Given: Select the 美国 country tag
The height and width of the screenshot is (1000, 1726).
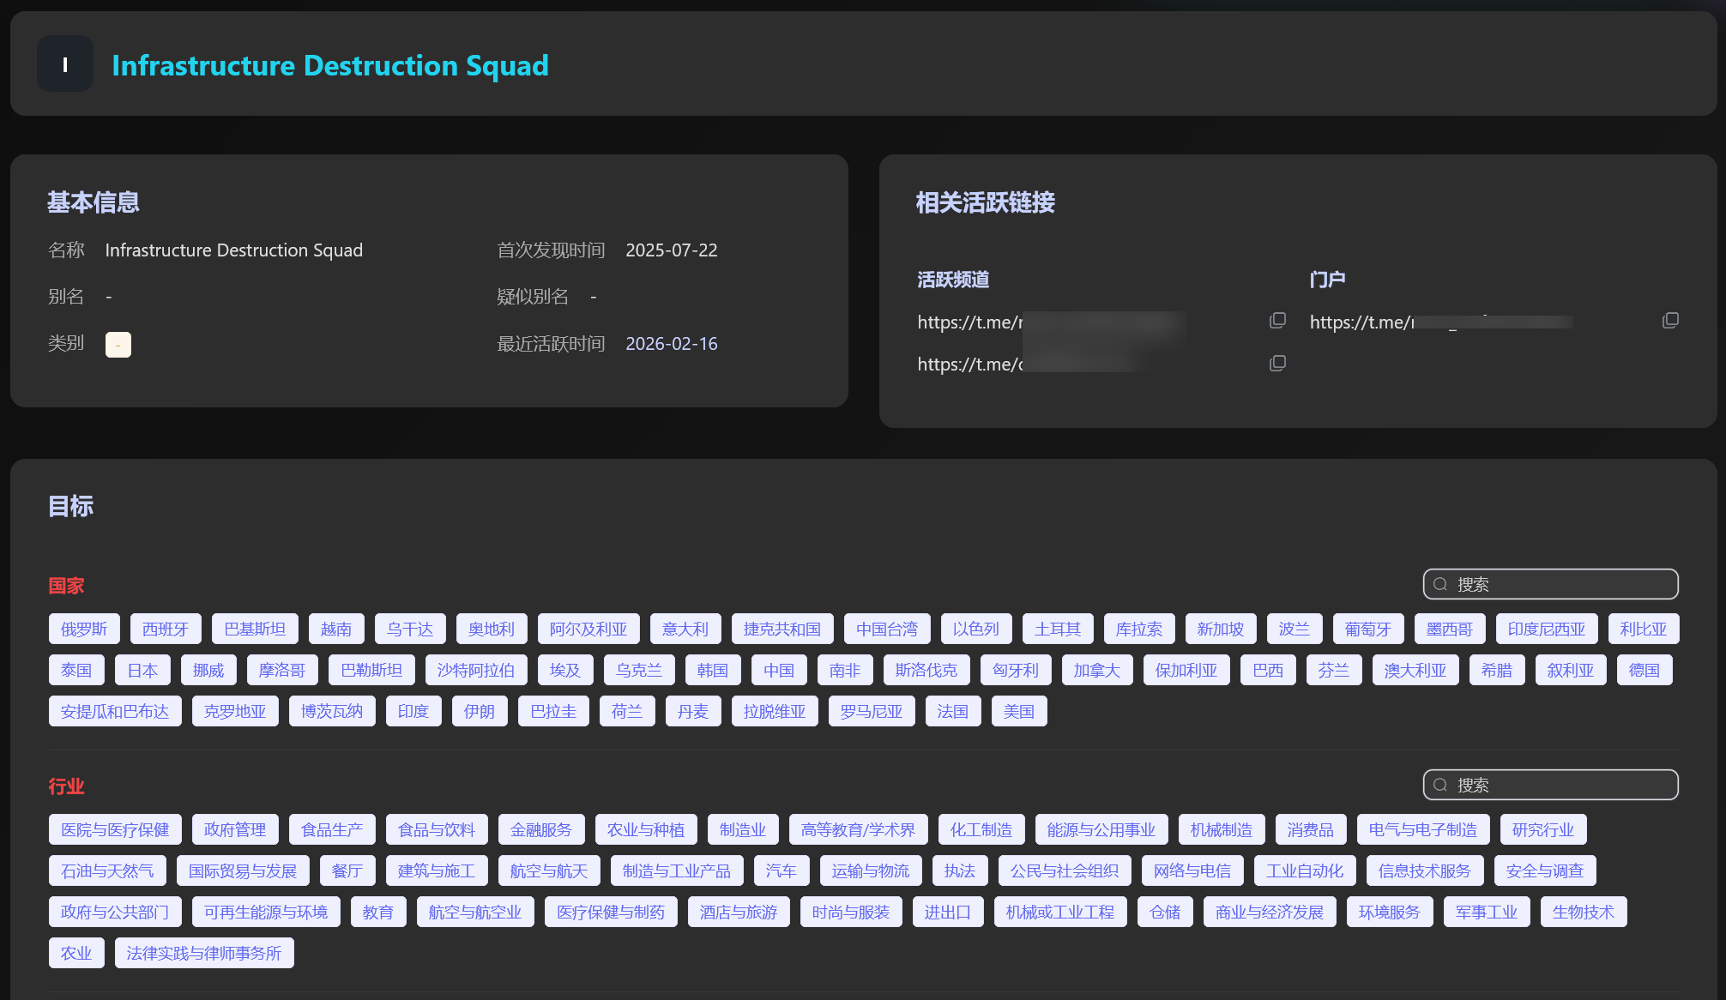Looking at the screenshot, I should coord(1018,711).
